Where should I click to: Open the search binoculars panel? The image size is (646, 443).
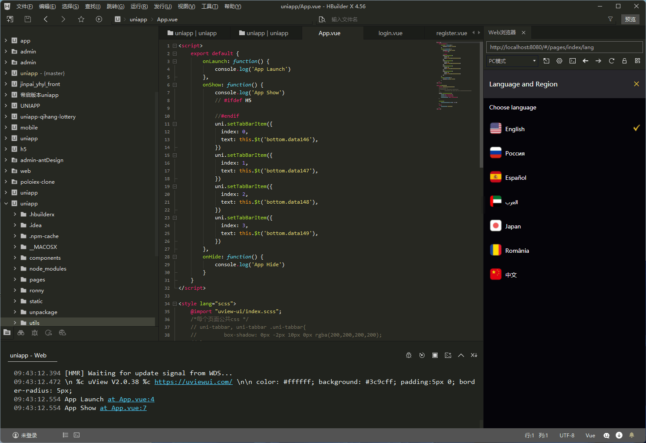coord(21,333)
